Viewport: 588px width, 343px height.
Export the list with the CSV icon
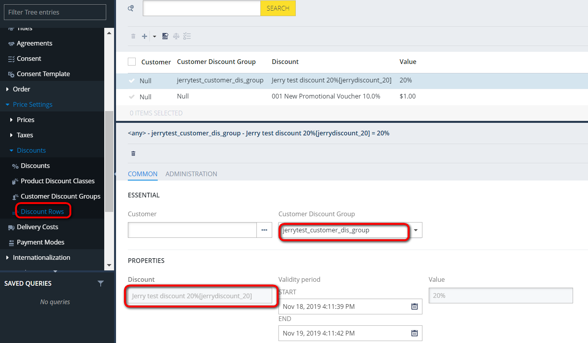[165, 36]
